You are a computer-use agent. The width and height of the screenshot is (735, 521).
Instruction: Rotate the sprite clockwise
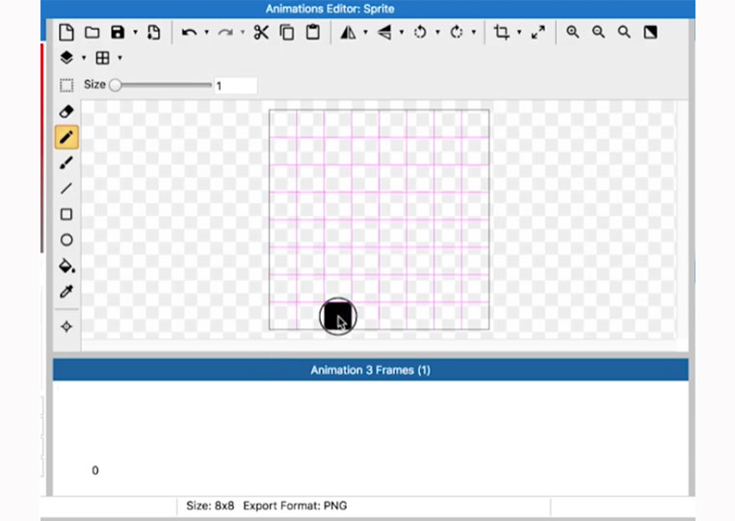tap(456, 33)
